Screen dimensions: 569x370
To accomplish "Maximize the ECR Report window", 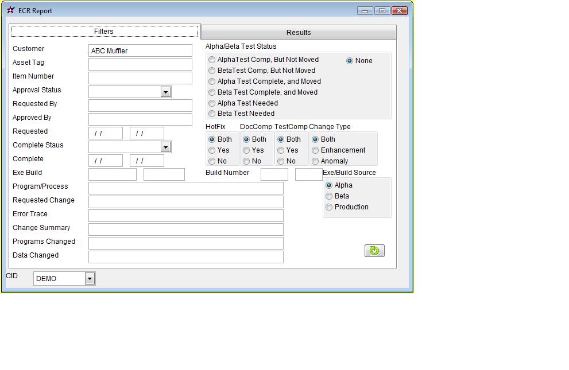I will 382,10.
